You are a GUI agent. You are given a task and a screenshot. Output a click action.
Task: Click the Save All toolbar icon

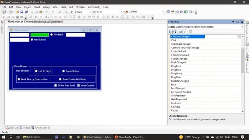tap(26, 12)
